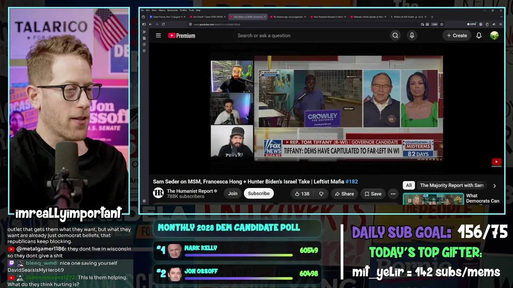Open the Create dropdown button
This screenshot has width=513, height=288.
click(x=457, y=36)
